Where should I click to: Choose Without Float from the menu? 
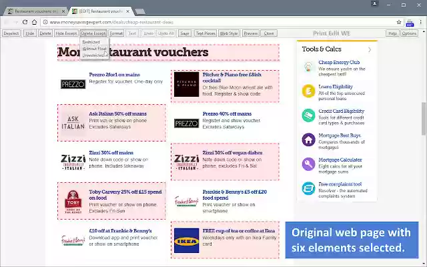point(95,49)
